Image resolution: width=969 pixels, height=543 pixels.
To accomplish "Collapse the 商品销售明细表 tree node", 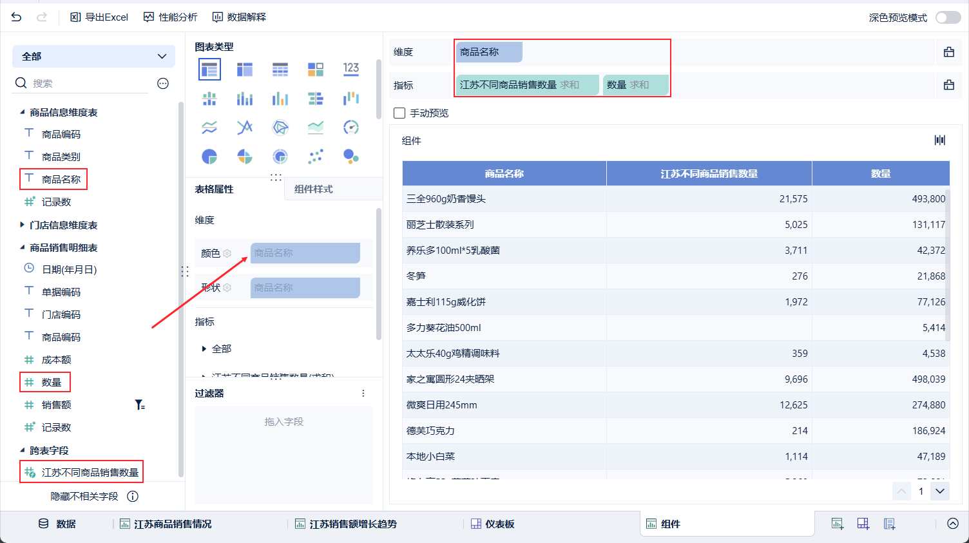I will click(x=22, y=247).
